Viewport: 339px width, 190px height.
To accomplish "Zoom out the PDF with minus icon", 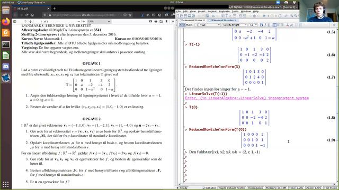I will [x=79, y=22].
